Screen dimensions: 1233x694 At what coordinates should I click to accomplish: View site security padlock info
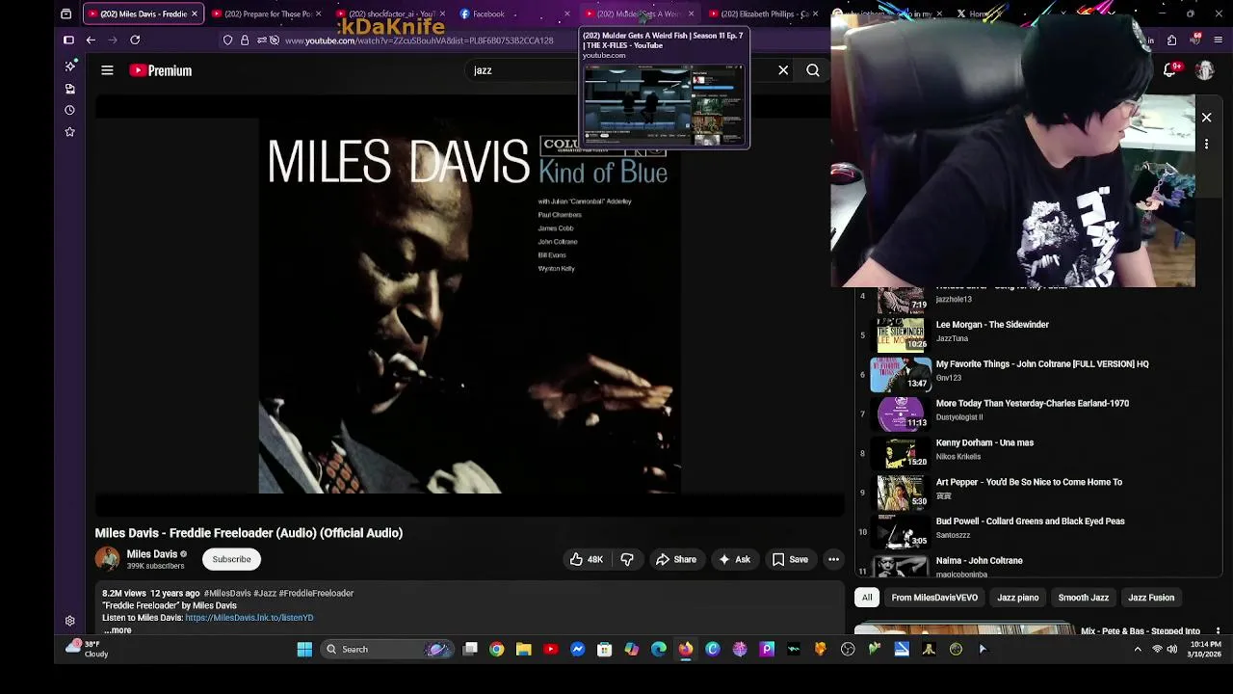coord(245,40)
